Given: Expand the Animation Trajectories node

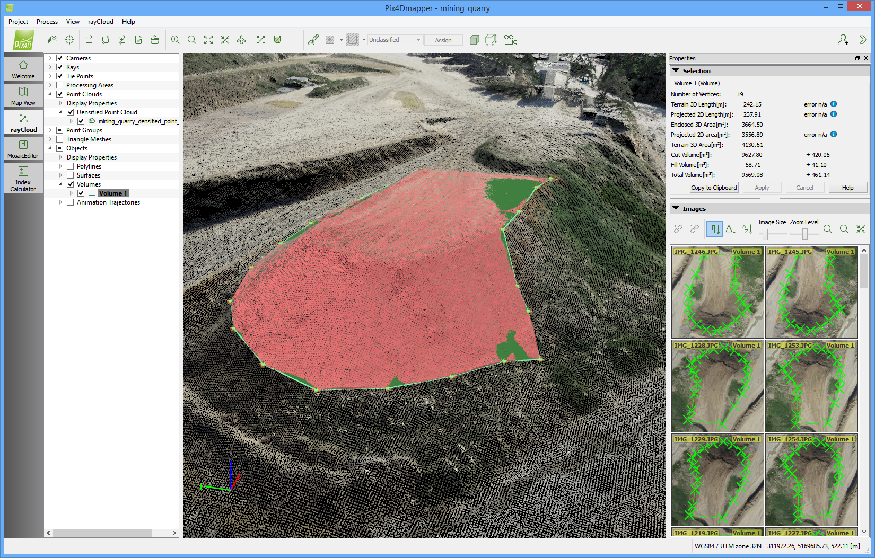Looking at the screenshot, I should pos(61,202).
